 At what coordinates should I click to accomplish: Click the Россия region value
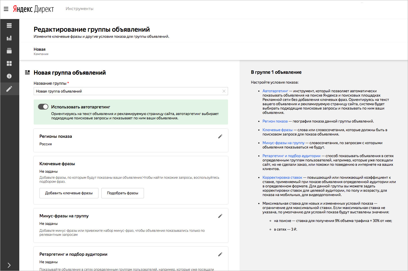(x=45, y=144)
